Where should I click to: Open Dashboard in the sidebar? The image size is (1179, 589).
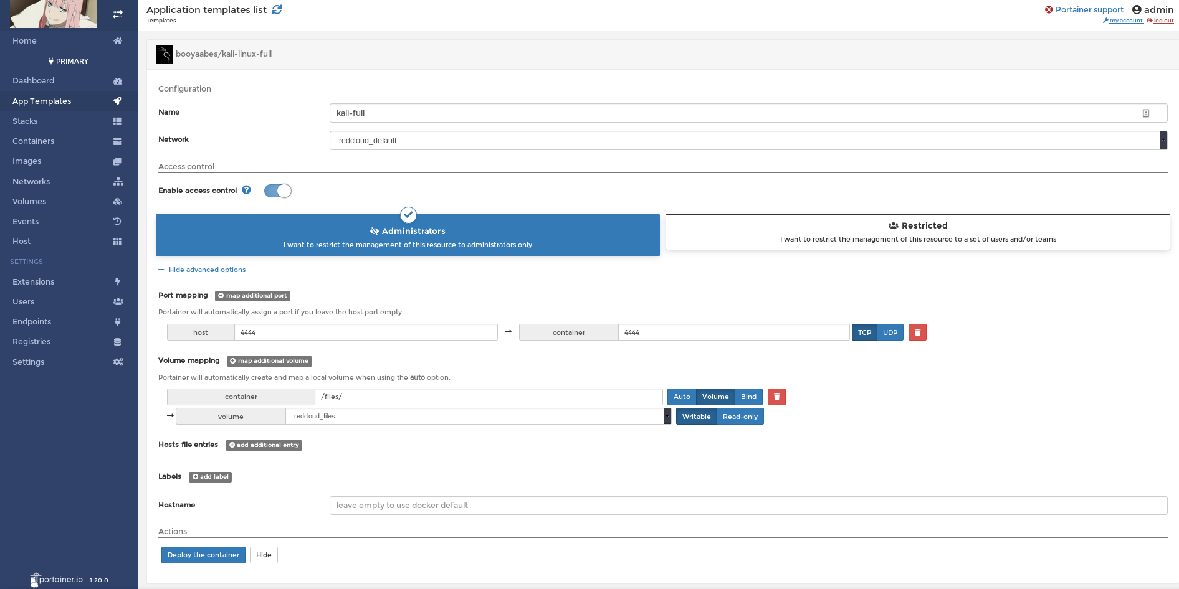[33, 81]
